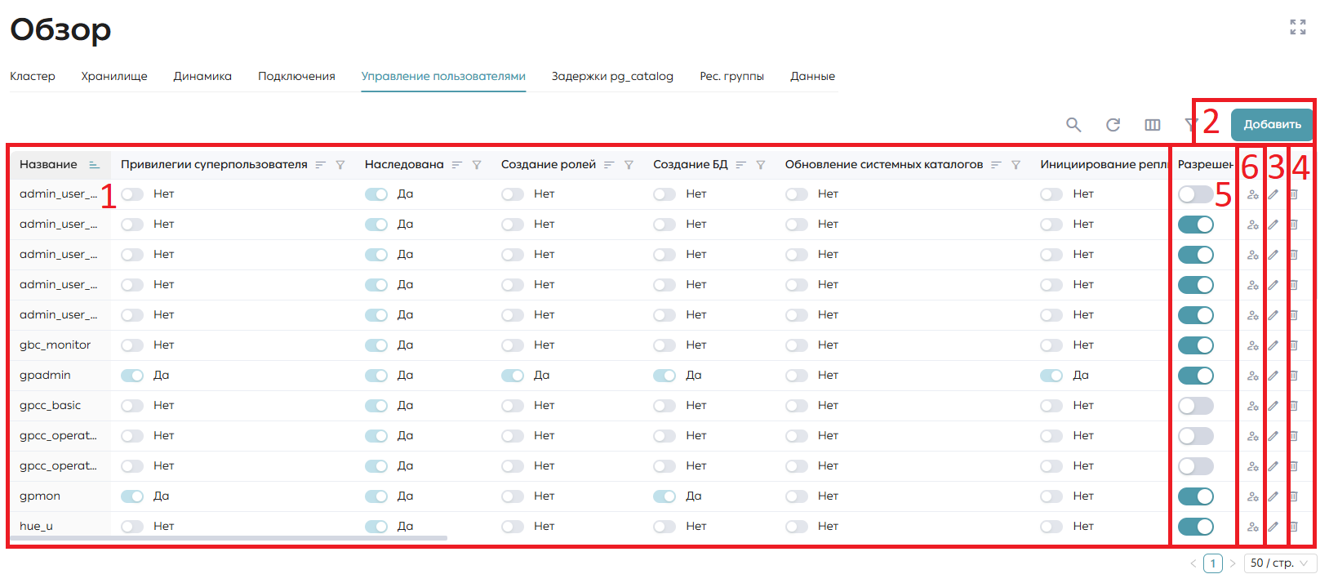
Task: Toggle login permission switch for gpcc_basic
Action: pyautogui.click(x=1196, y=406)
